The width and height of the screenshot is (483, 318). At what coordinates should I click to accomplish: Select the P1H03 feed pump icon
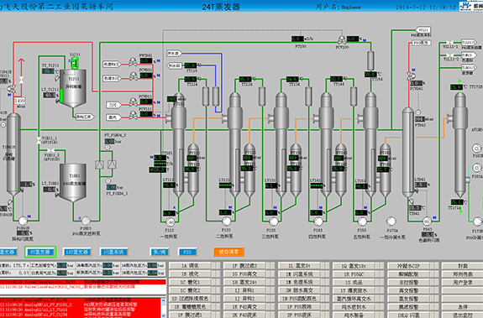[86, 220]
